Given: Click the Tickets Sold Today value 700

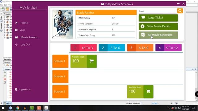Looking at the screenshot, I should [114, 35].
